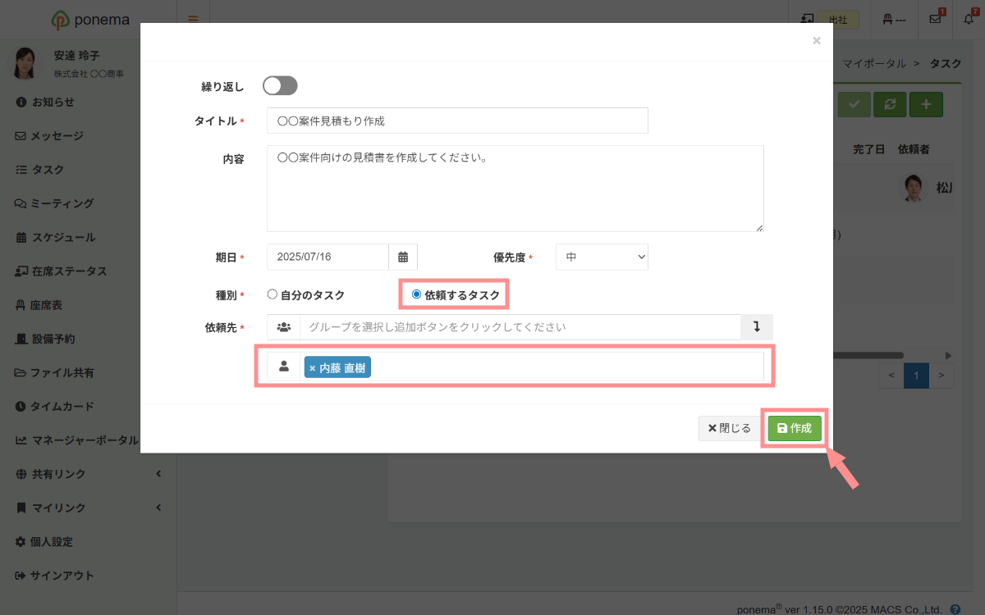Click the ponema logo
Viewport: 985px width, 615px height.
click(x=89, y=20)
